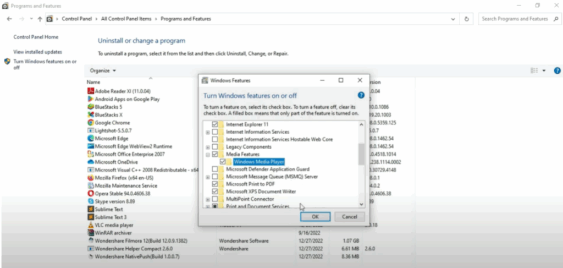This screenshot has height=268, width=563.
Task: Click the BlueStacks 5 icon
Action: click(x=91, y=107)
